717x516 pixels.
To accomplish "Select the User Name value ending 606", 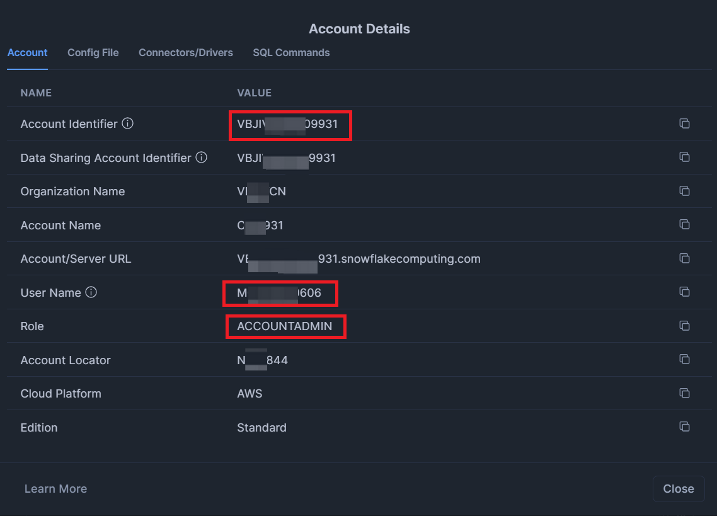I will coord(279,293).
